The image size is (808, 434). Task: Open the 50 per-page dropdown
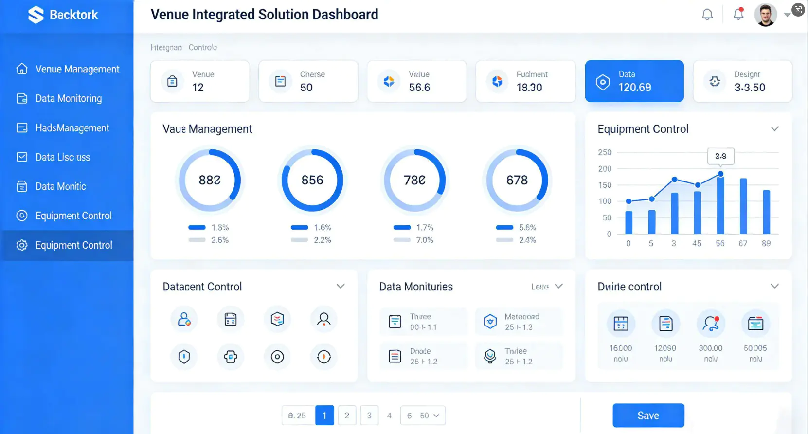coord(429,416)
